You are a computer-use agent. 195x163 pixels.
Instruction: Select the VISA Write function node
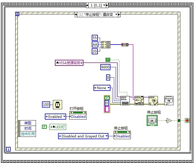[139, 100]
